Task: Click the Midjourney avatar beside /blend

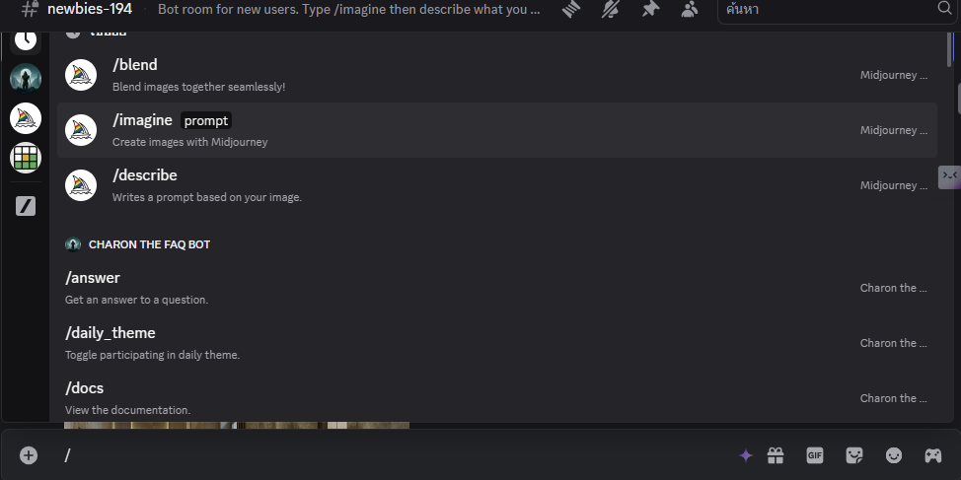Action: pyautogui.click(x=81, y=75)
